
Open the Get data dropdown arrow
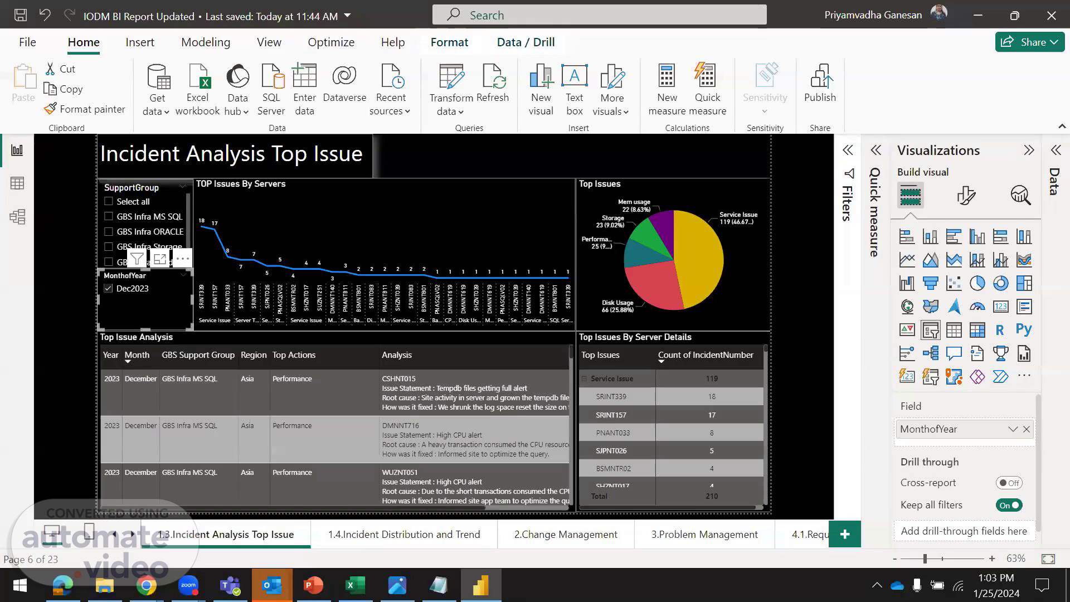(166, 111)
